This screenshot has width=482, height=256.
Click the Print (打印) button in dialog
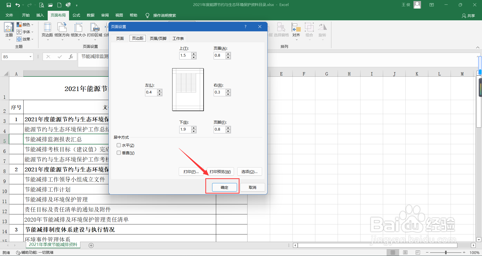(x=191, y=172)
